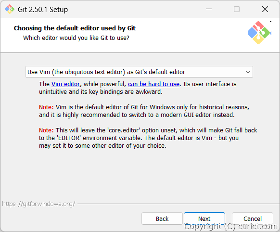Close the Git 2.50.1 Setup window

pos(265,9)
